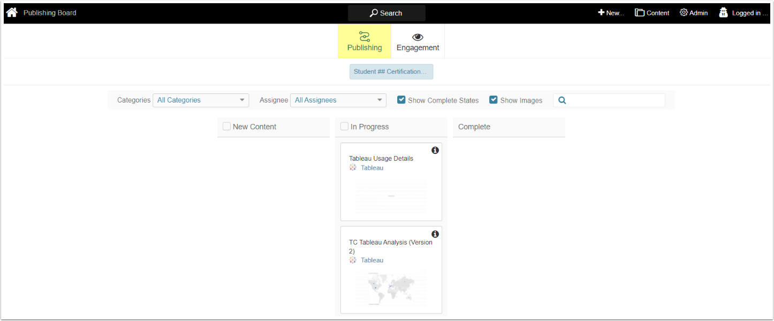774x321 pixels.
Task: Check the New Content column checkbox
Action: coord(226,127)
